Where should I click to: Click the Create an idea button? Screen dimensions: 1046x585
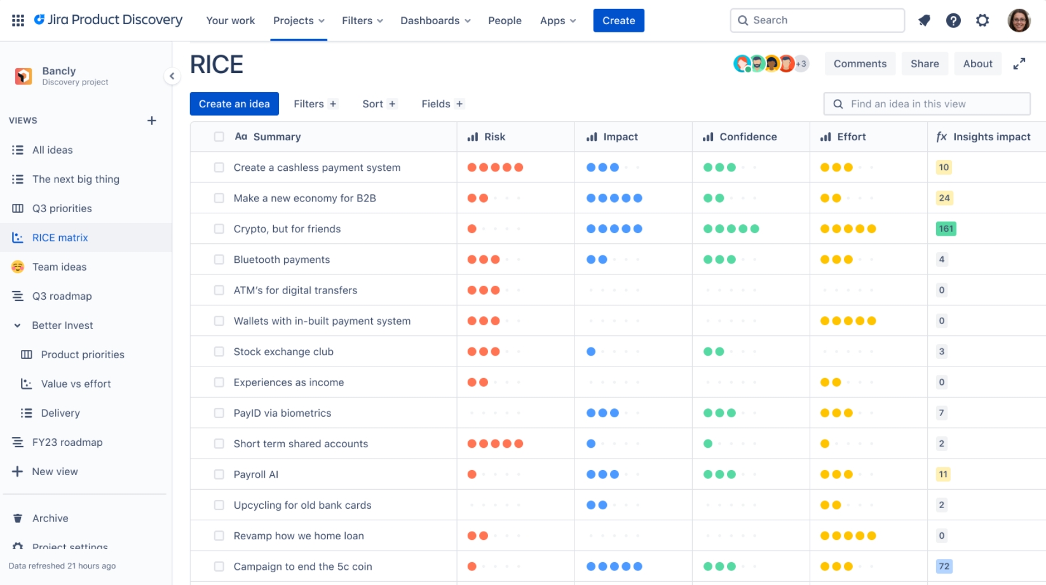[x=234, y=104]
